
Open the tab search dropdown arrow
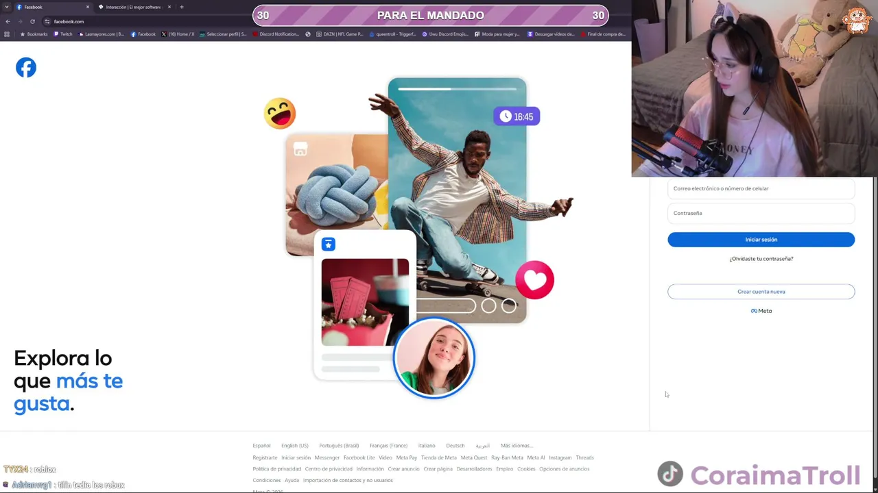click(7, 7)
